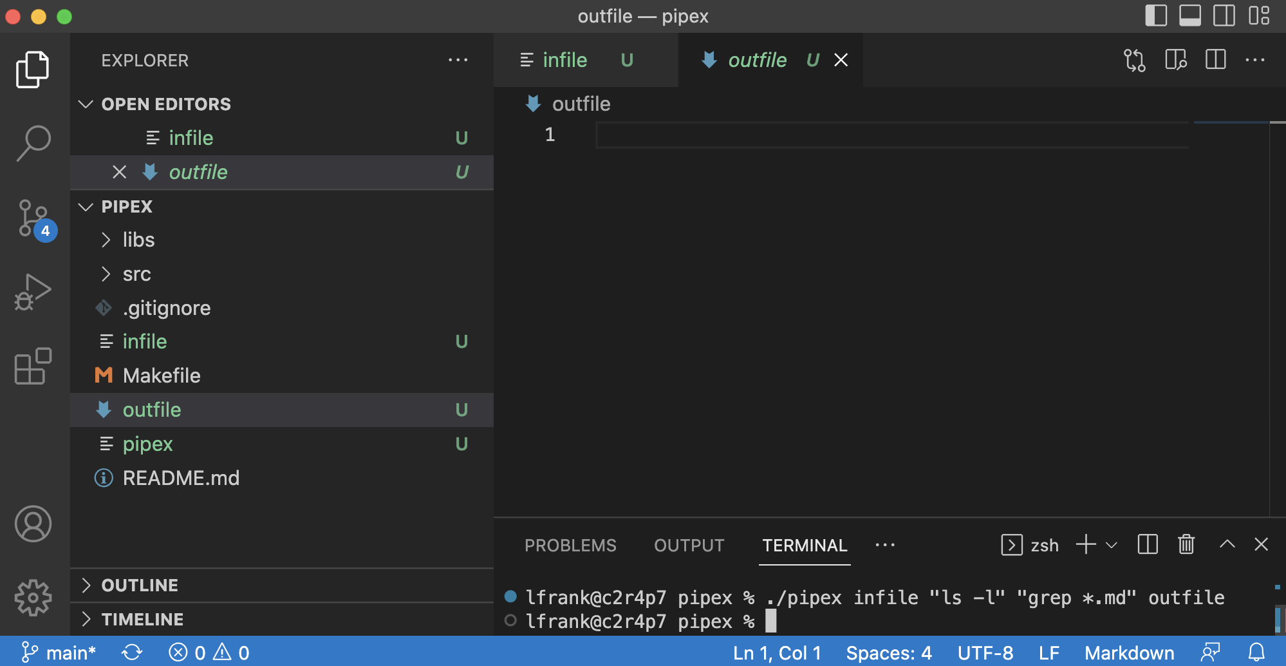The width and height of the screenshot is (1286, 666).
Task: Expand the src folder
Action: [x=282, y=274]
